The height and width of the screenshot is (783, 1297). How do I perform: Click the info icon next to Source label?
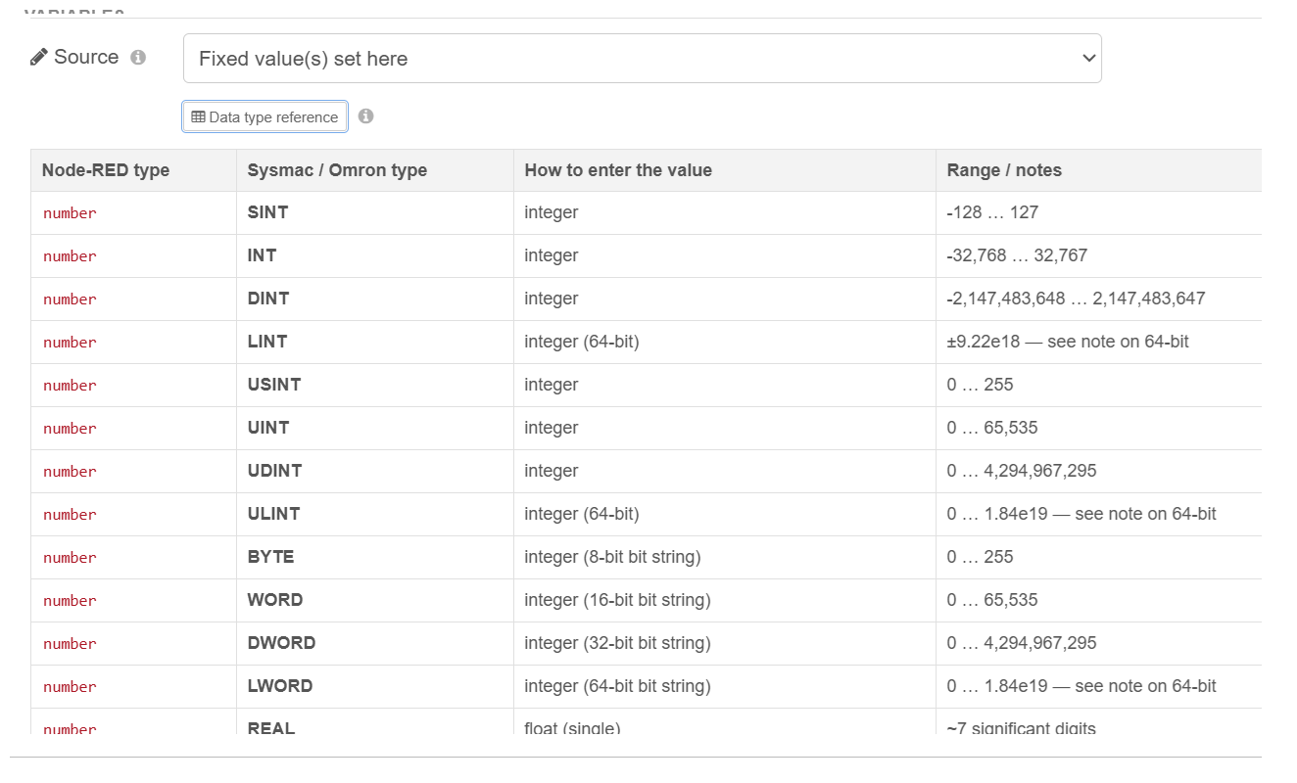coord(138,58)
